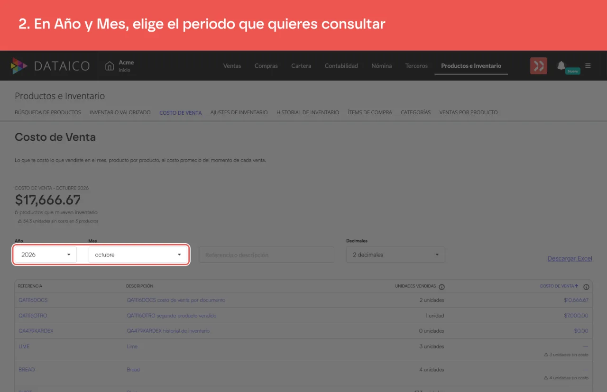Viewport: 607px width, 392px height.
Task: Open the BREAD reference link
Action: 27,369
